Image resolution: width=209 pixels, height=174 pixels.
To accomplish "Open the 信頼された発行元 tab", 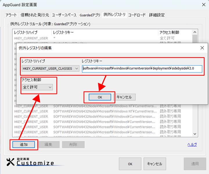I will (35, 15).
